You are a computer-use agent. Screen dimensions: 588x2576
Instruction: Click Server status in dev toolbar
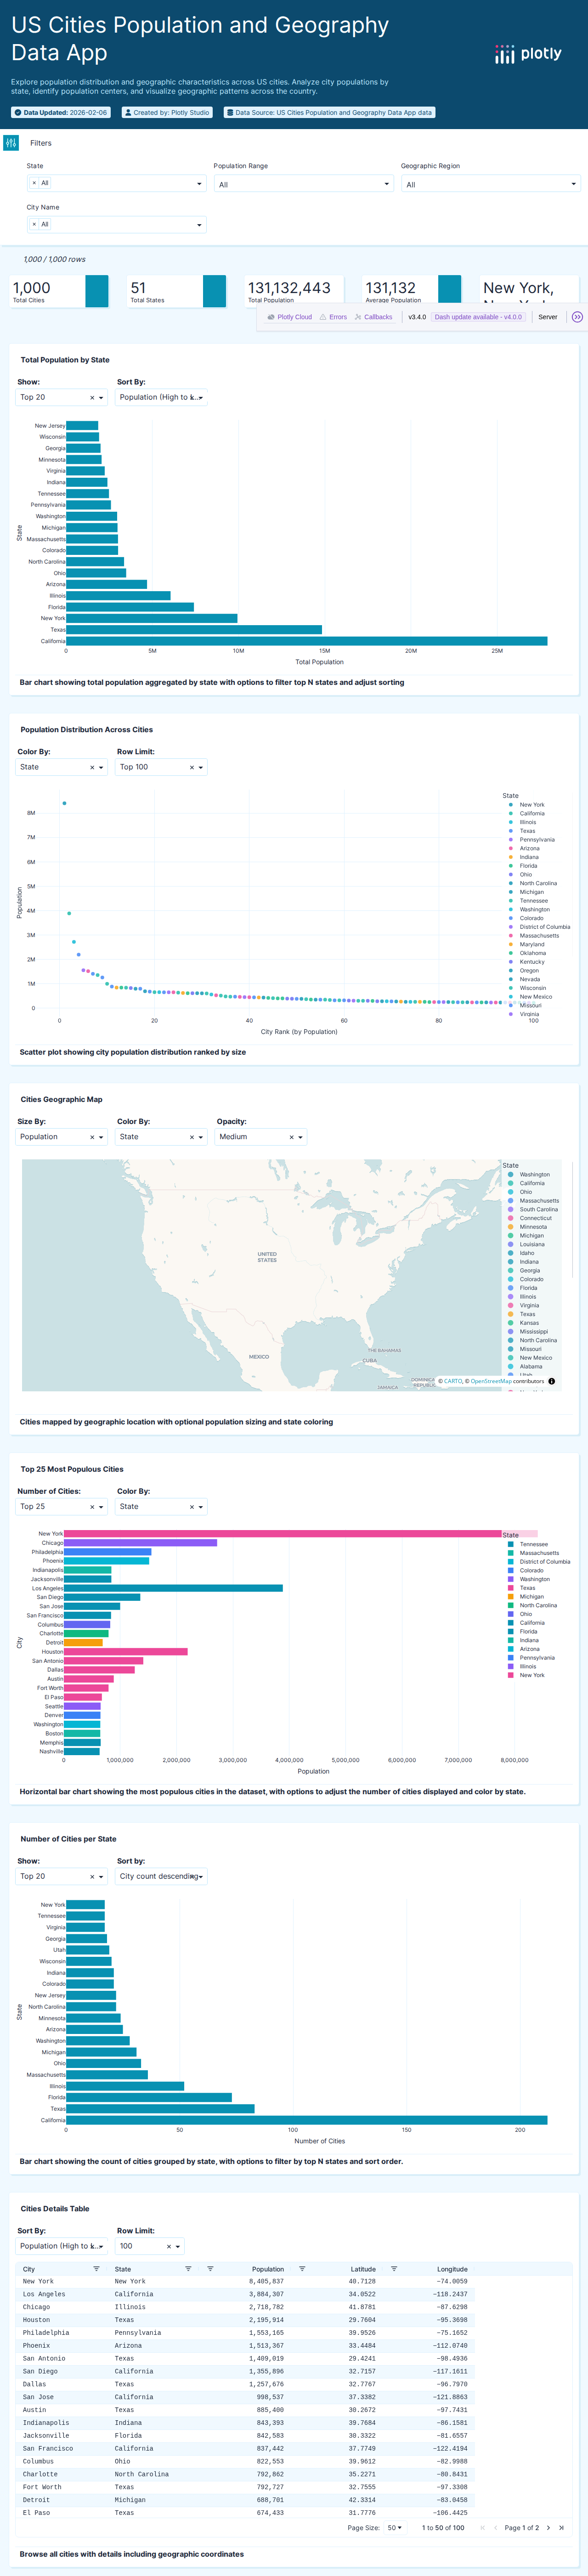pos(548,317)
